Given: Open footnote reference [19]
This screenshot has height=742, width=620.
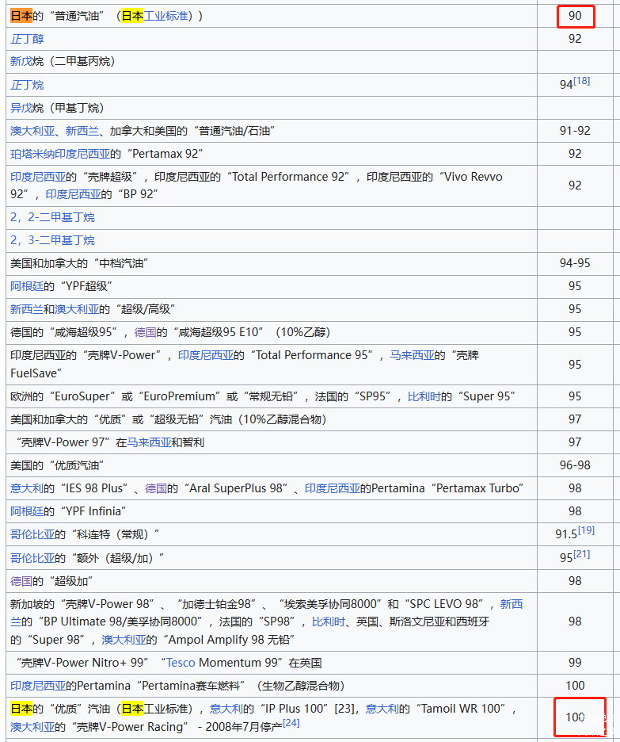Looking at the screenshot, I should (586, 530).
